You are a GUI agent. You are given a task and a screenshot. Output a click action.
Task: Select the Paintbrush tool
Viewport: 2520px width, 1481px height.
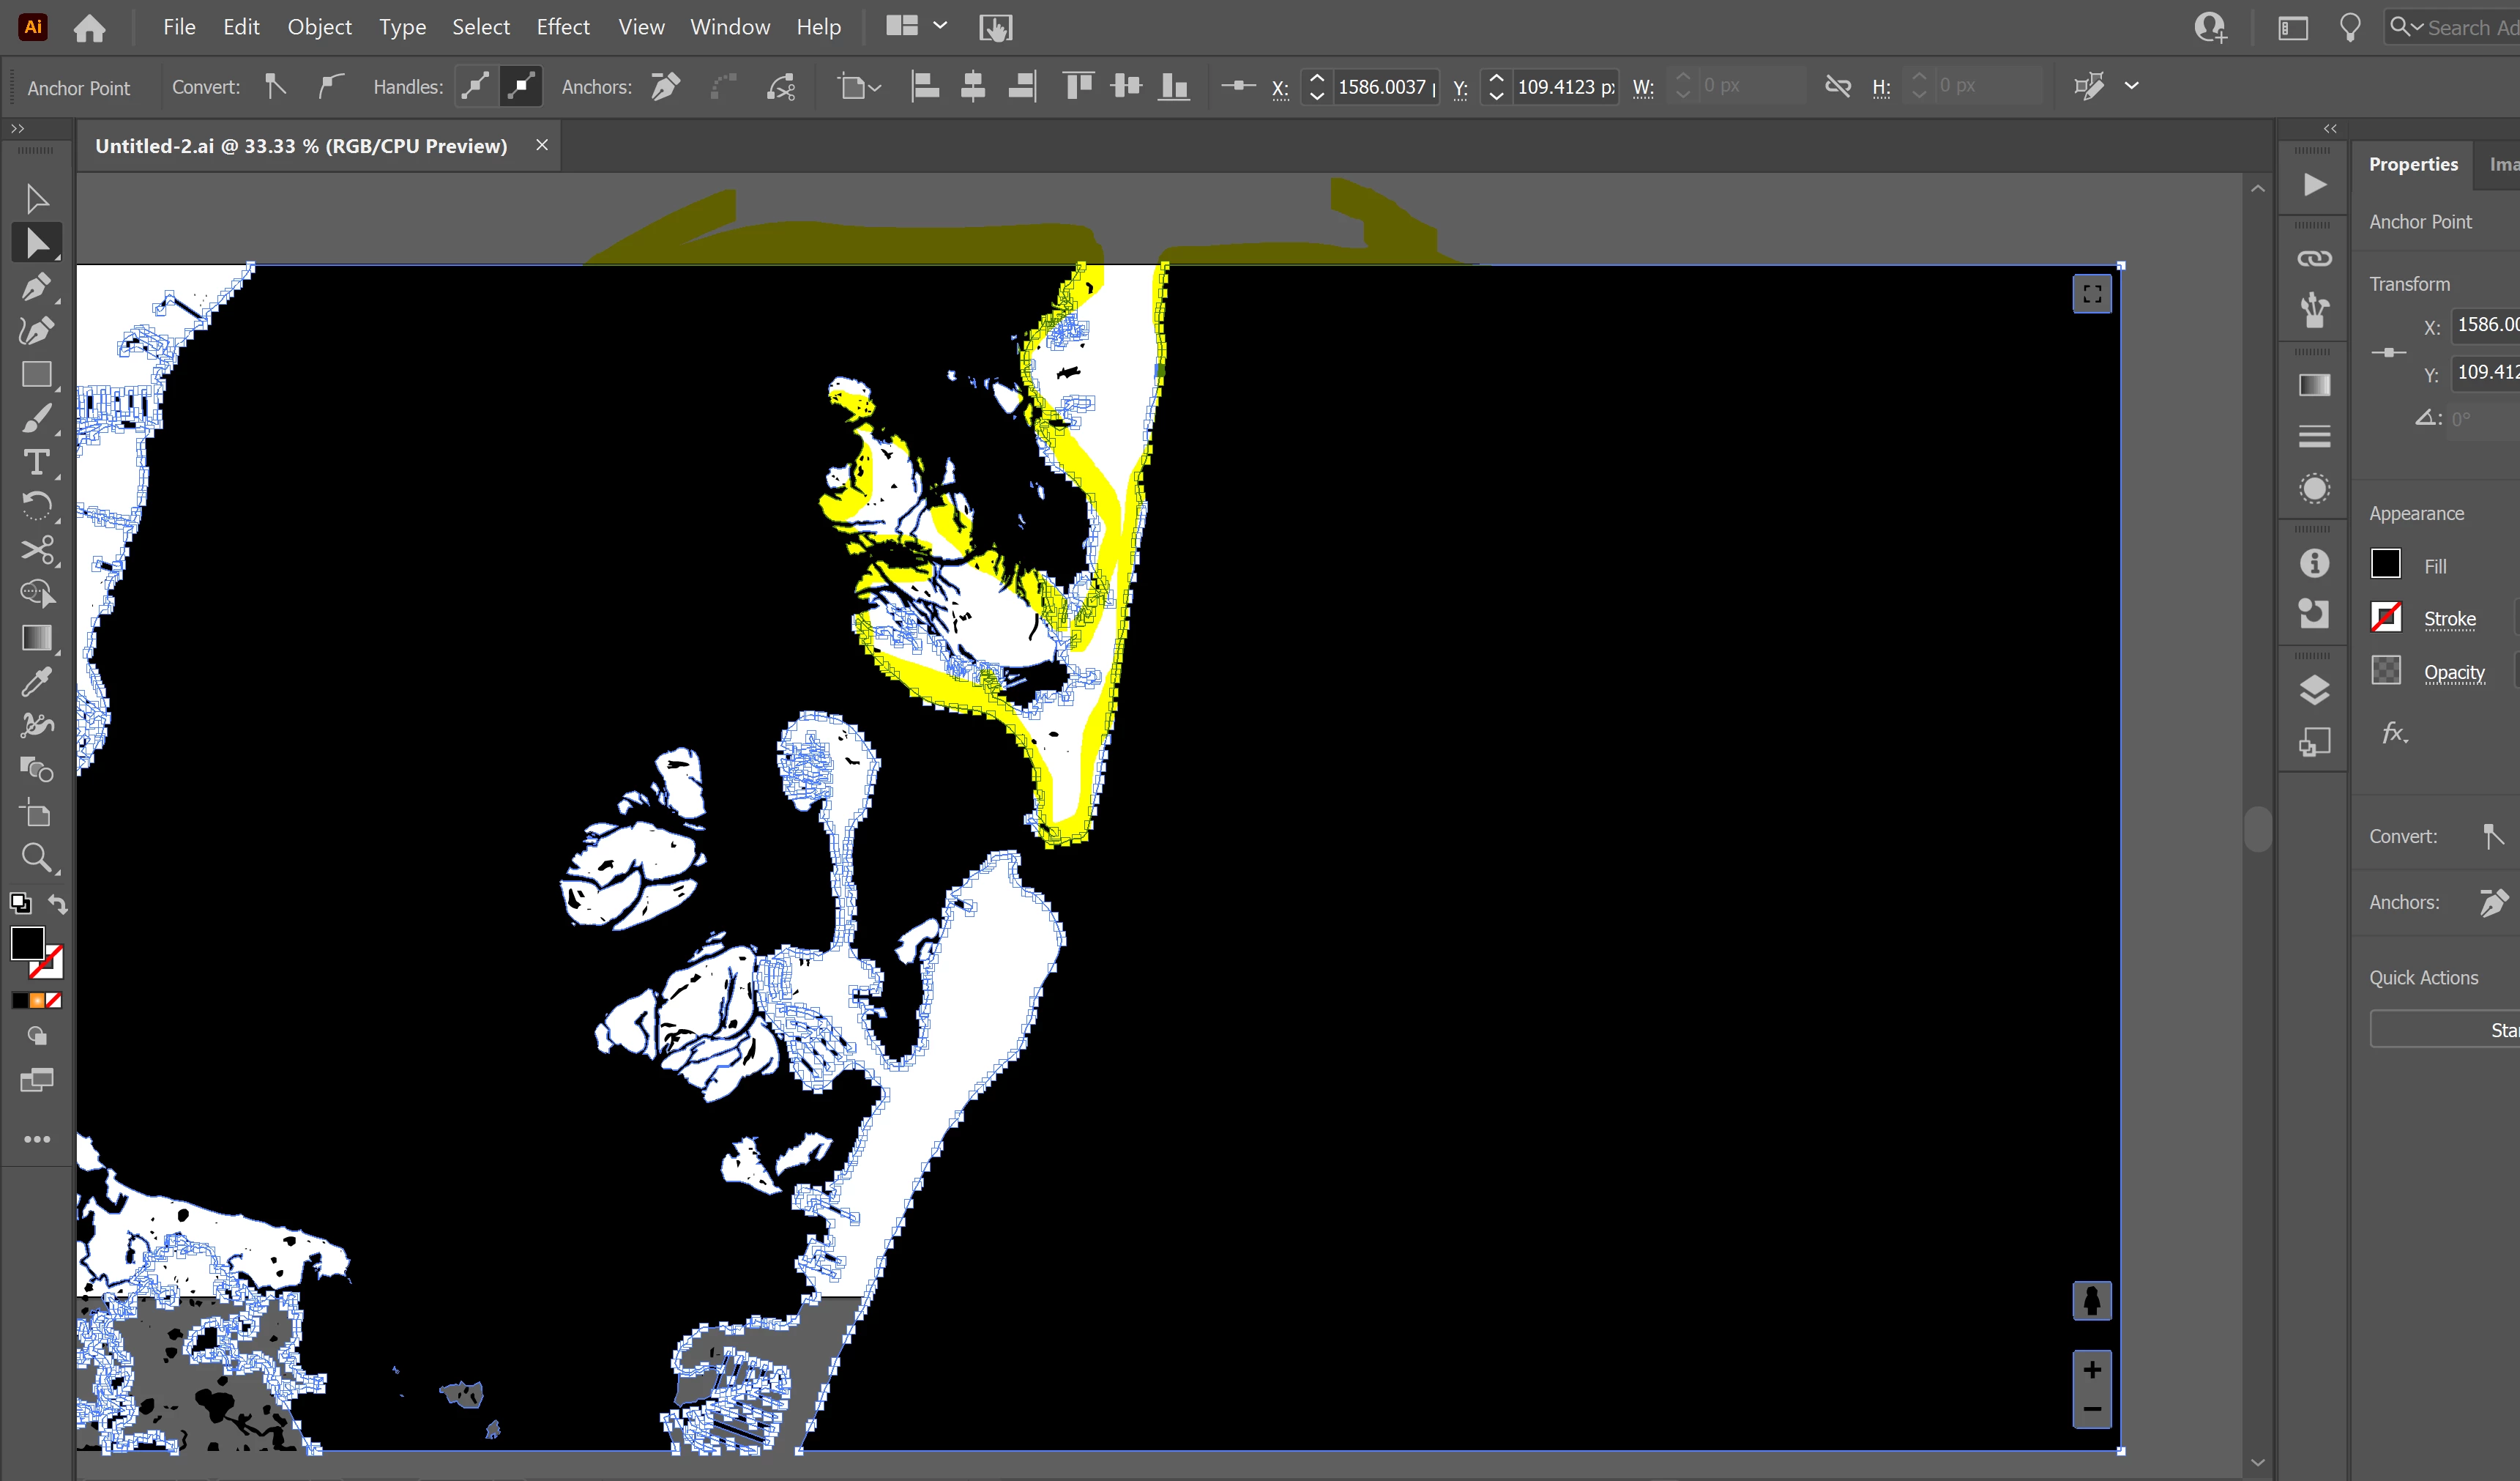36,418
